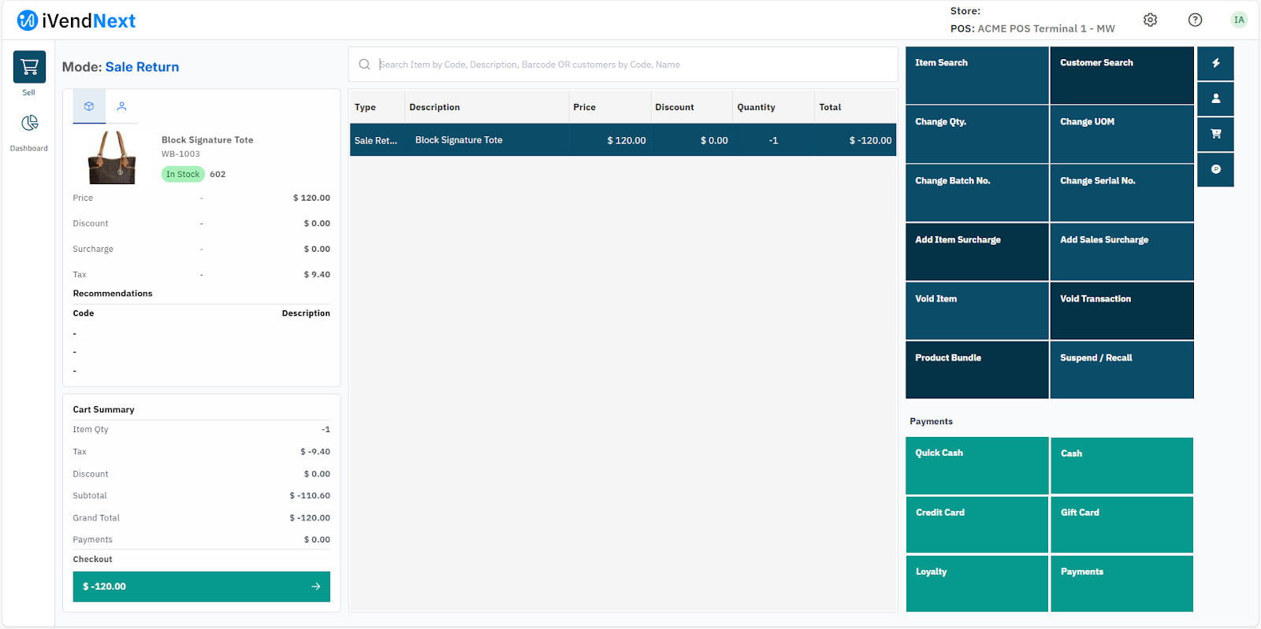The height and width of the screenshot is (629, 1261).
Task: Click the Block Signature Tote product thumbnail
Action: coord(112,157)
